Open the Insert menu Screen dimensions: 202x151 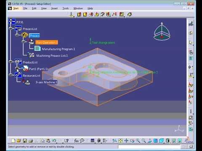(54, 8)
